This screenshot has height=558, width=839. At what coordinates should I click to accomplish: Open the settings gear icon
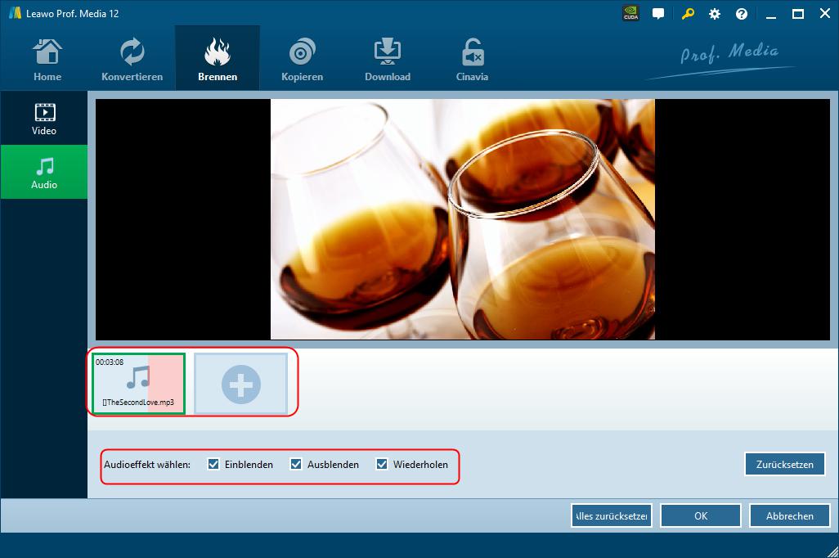pos(715,14)
